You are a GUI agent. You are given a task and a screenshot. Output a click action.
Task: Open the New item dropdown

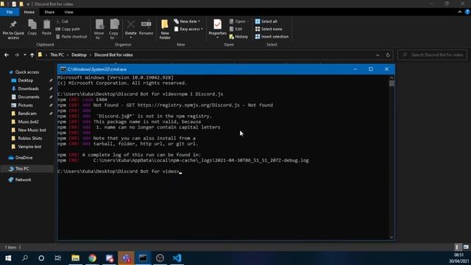(187, 21)
